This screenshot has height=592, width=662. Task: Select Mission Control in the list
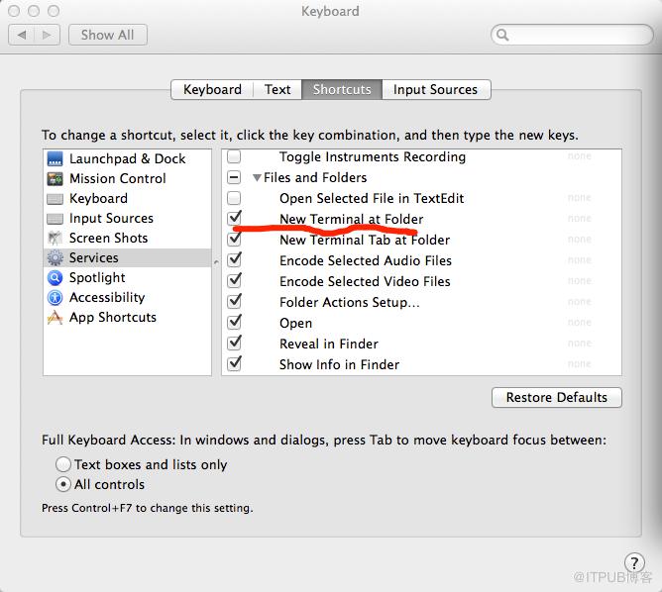coord(118,179)
